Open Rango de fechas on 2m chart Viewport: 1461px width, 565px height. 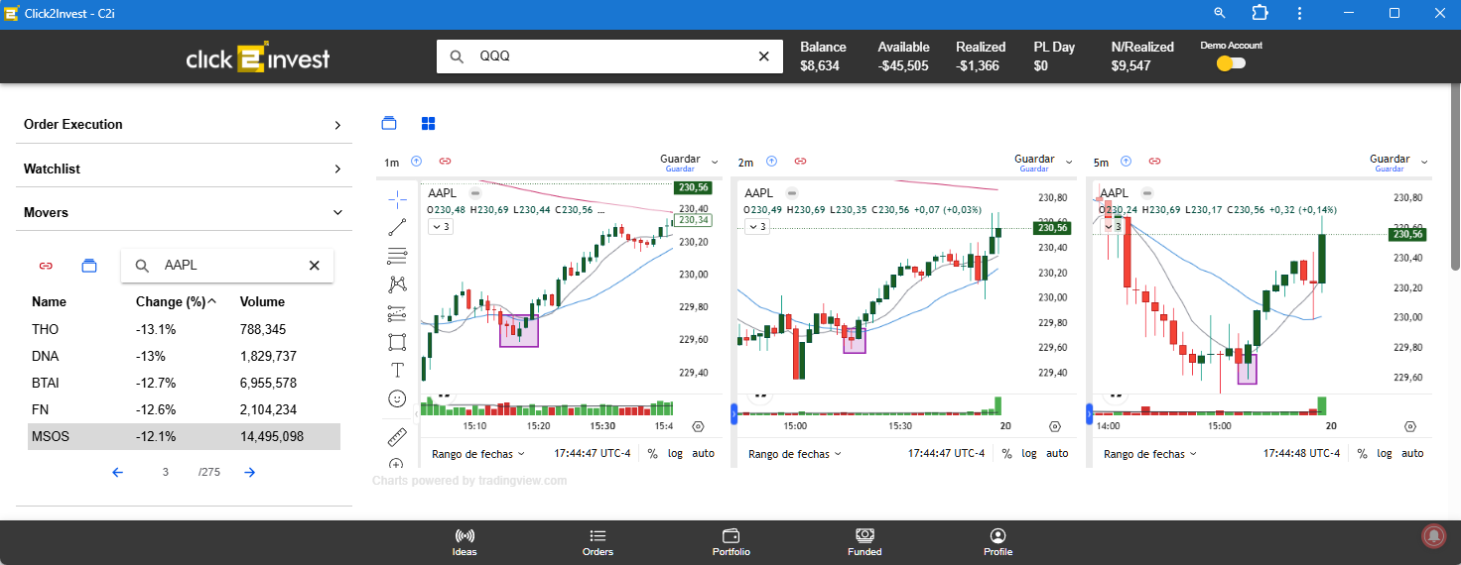pos(794,453)
